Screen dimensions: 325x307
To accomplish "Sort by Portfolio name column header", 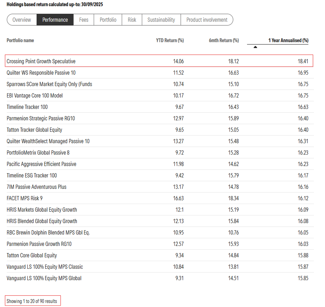I will [20, 40].
